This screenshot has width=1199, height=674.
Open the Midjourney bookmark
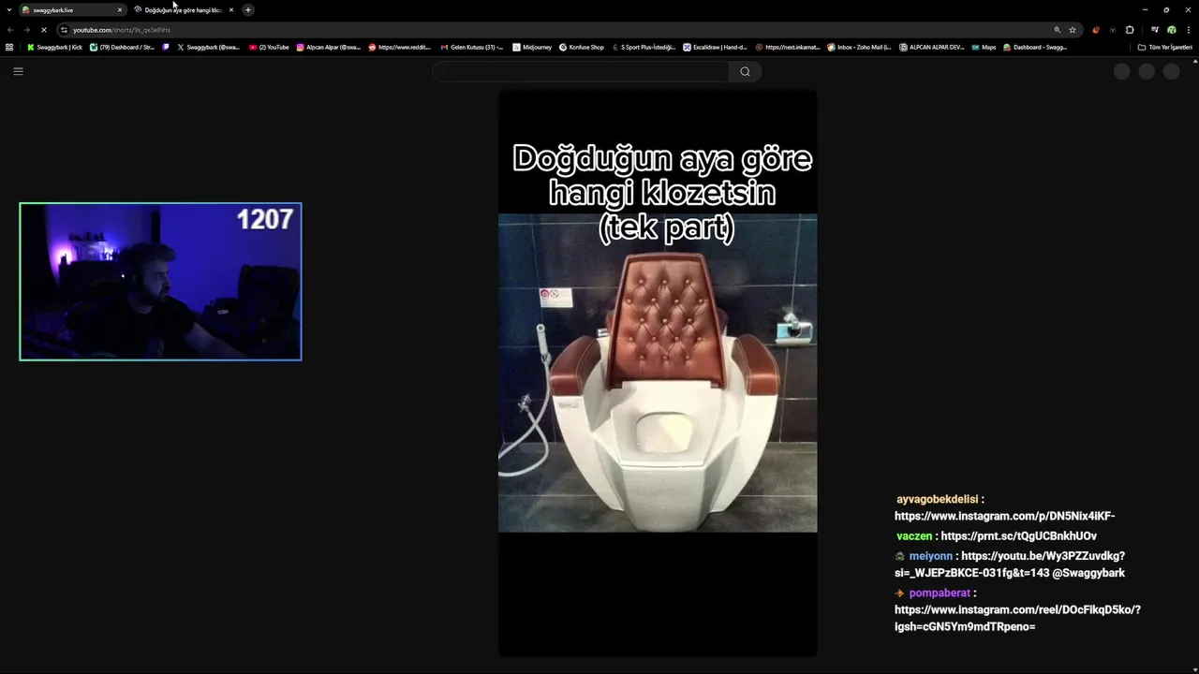coord(532,47)
